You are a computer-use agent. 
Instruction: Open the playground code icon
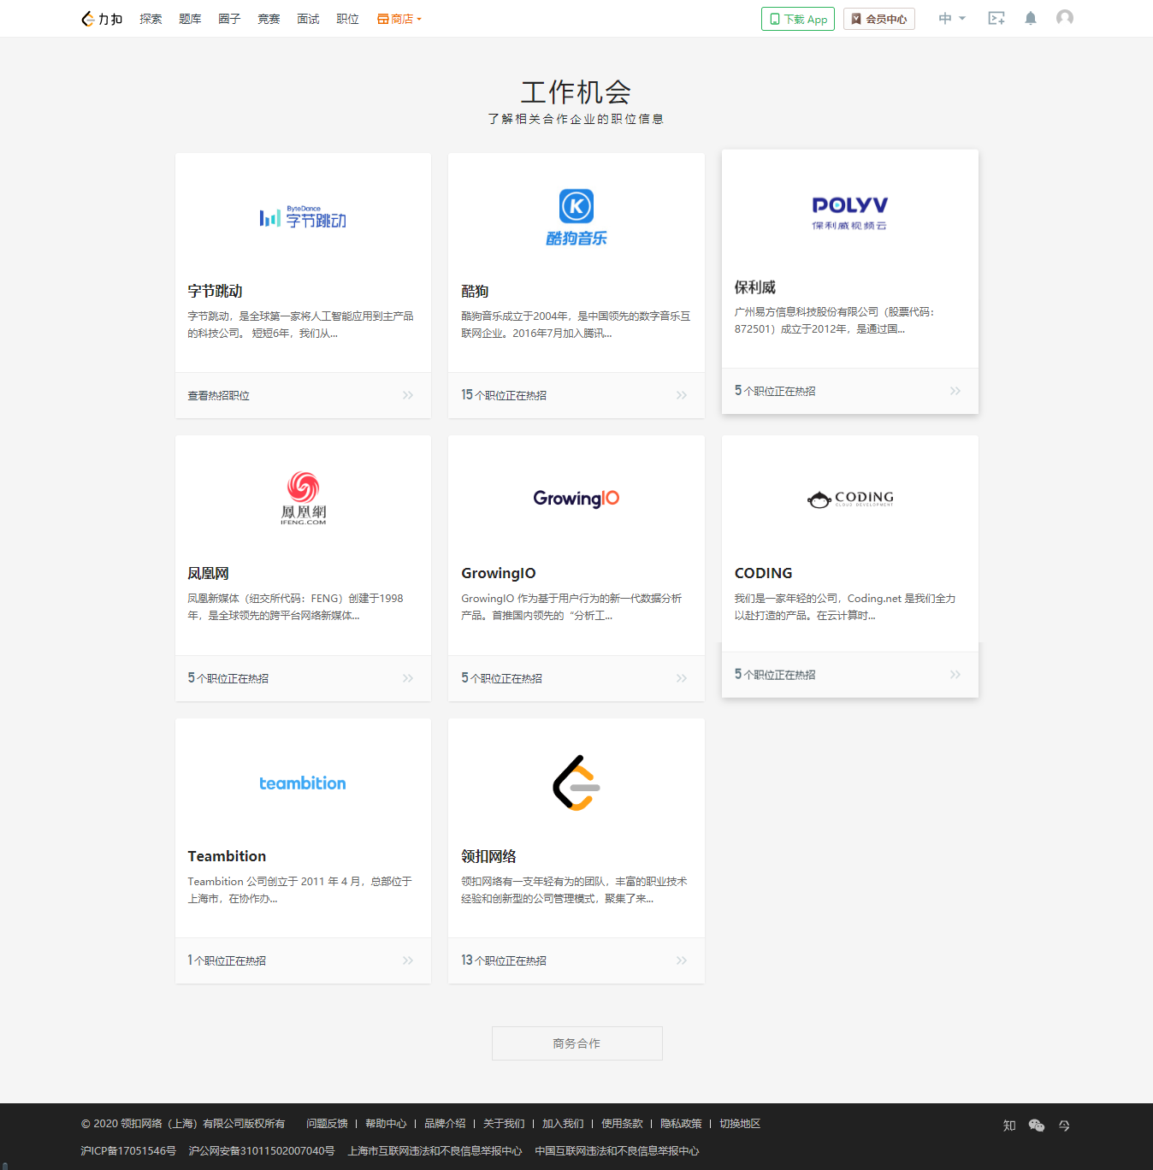coord(996,18)
